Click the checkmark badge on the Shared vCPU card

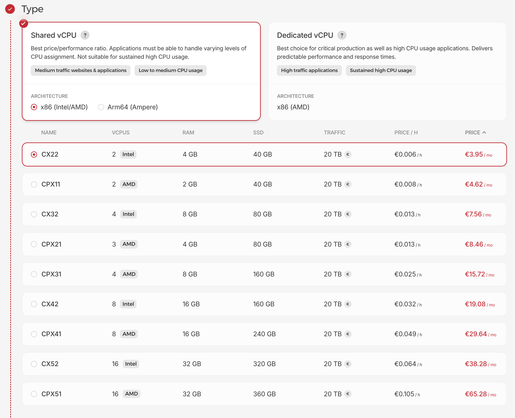[x=24, y=24]
